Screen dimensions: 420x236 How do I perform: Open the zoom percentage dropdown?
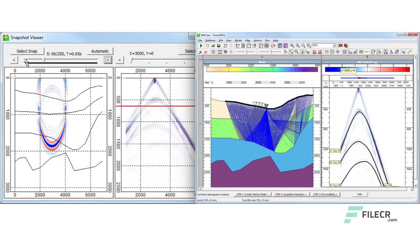tap(334, 46)
